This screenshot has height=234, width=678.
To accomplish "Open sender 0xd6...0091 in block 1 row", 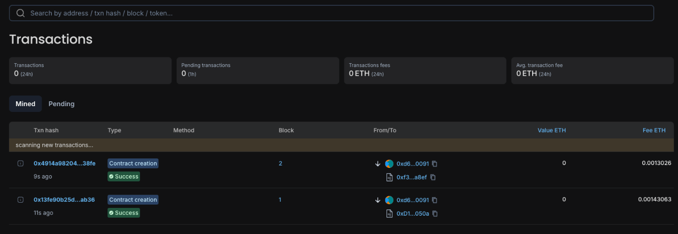I will pyautogui.click(x=413, y=200).
